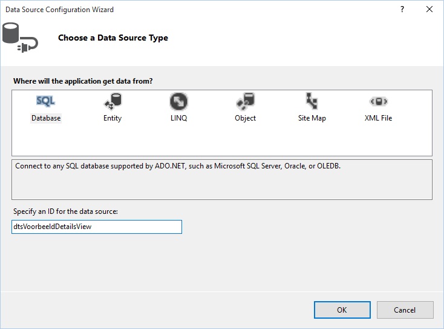The width and height of the screenshot is (444, 329).
Task: Confirm the wizard with OK
Action: click(x=342, y=310)
